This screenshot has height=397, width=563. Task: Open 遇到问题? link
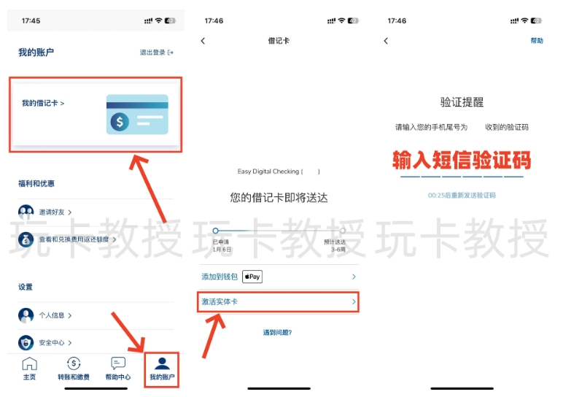pyautogui.click(x=278, y=333)
